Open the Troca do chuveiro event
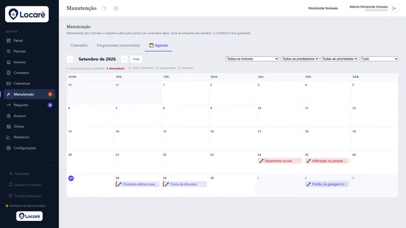The image size is (406, 228). (x=185, y=184)
